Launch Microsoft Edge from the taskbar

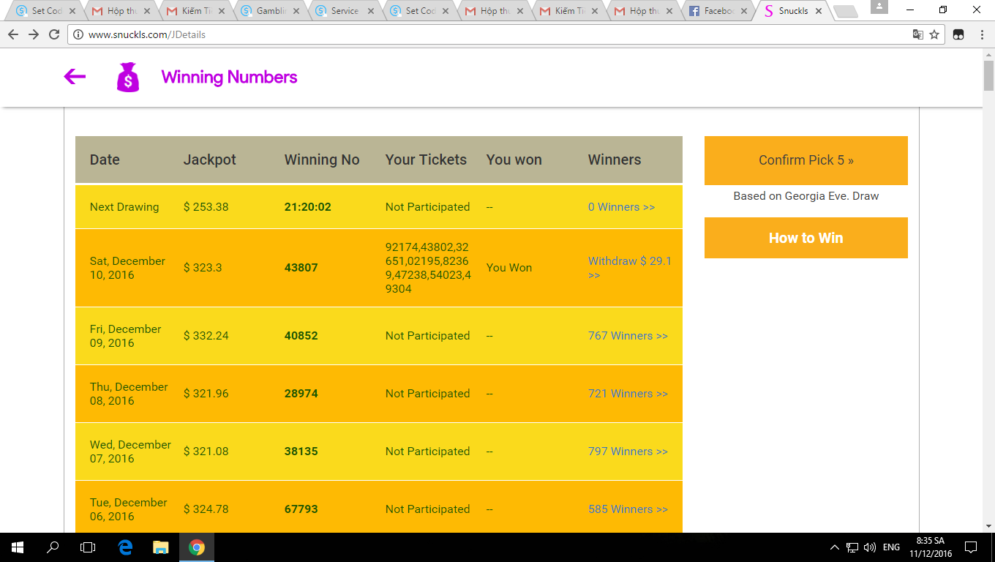tap(125, 547)
